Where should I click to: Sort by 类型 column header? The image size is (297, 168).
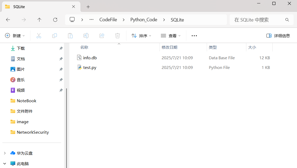pyautogui.click(x=213, y=47)
